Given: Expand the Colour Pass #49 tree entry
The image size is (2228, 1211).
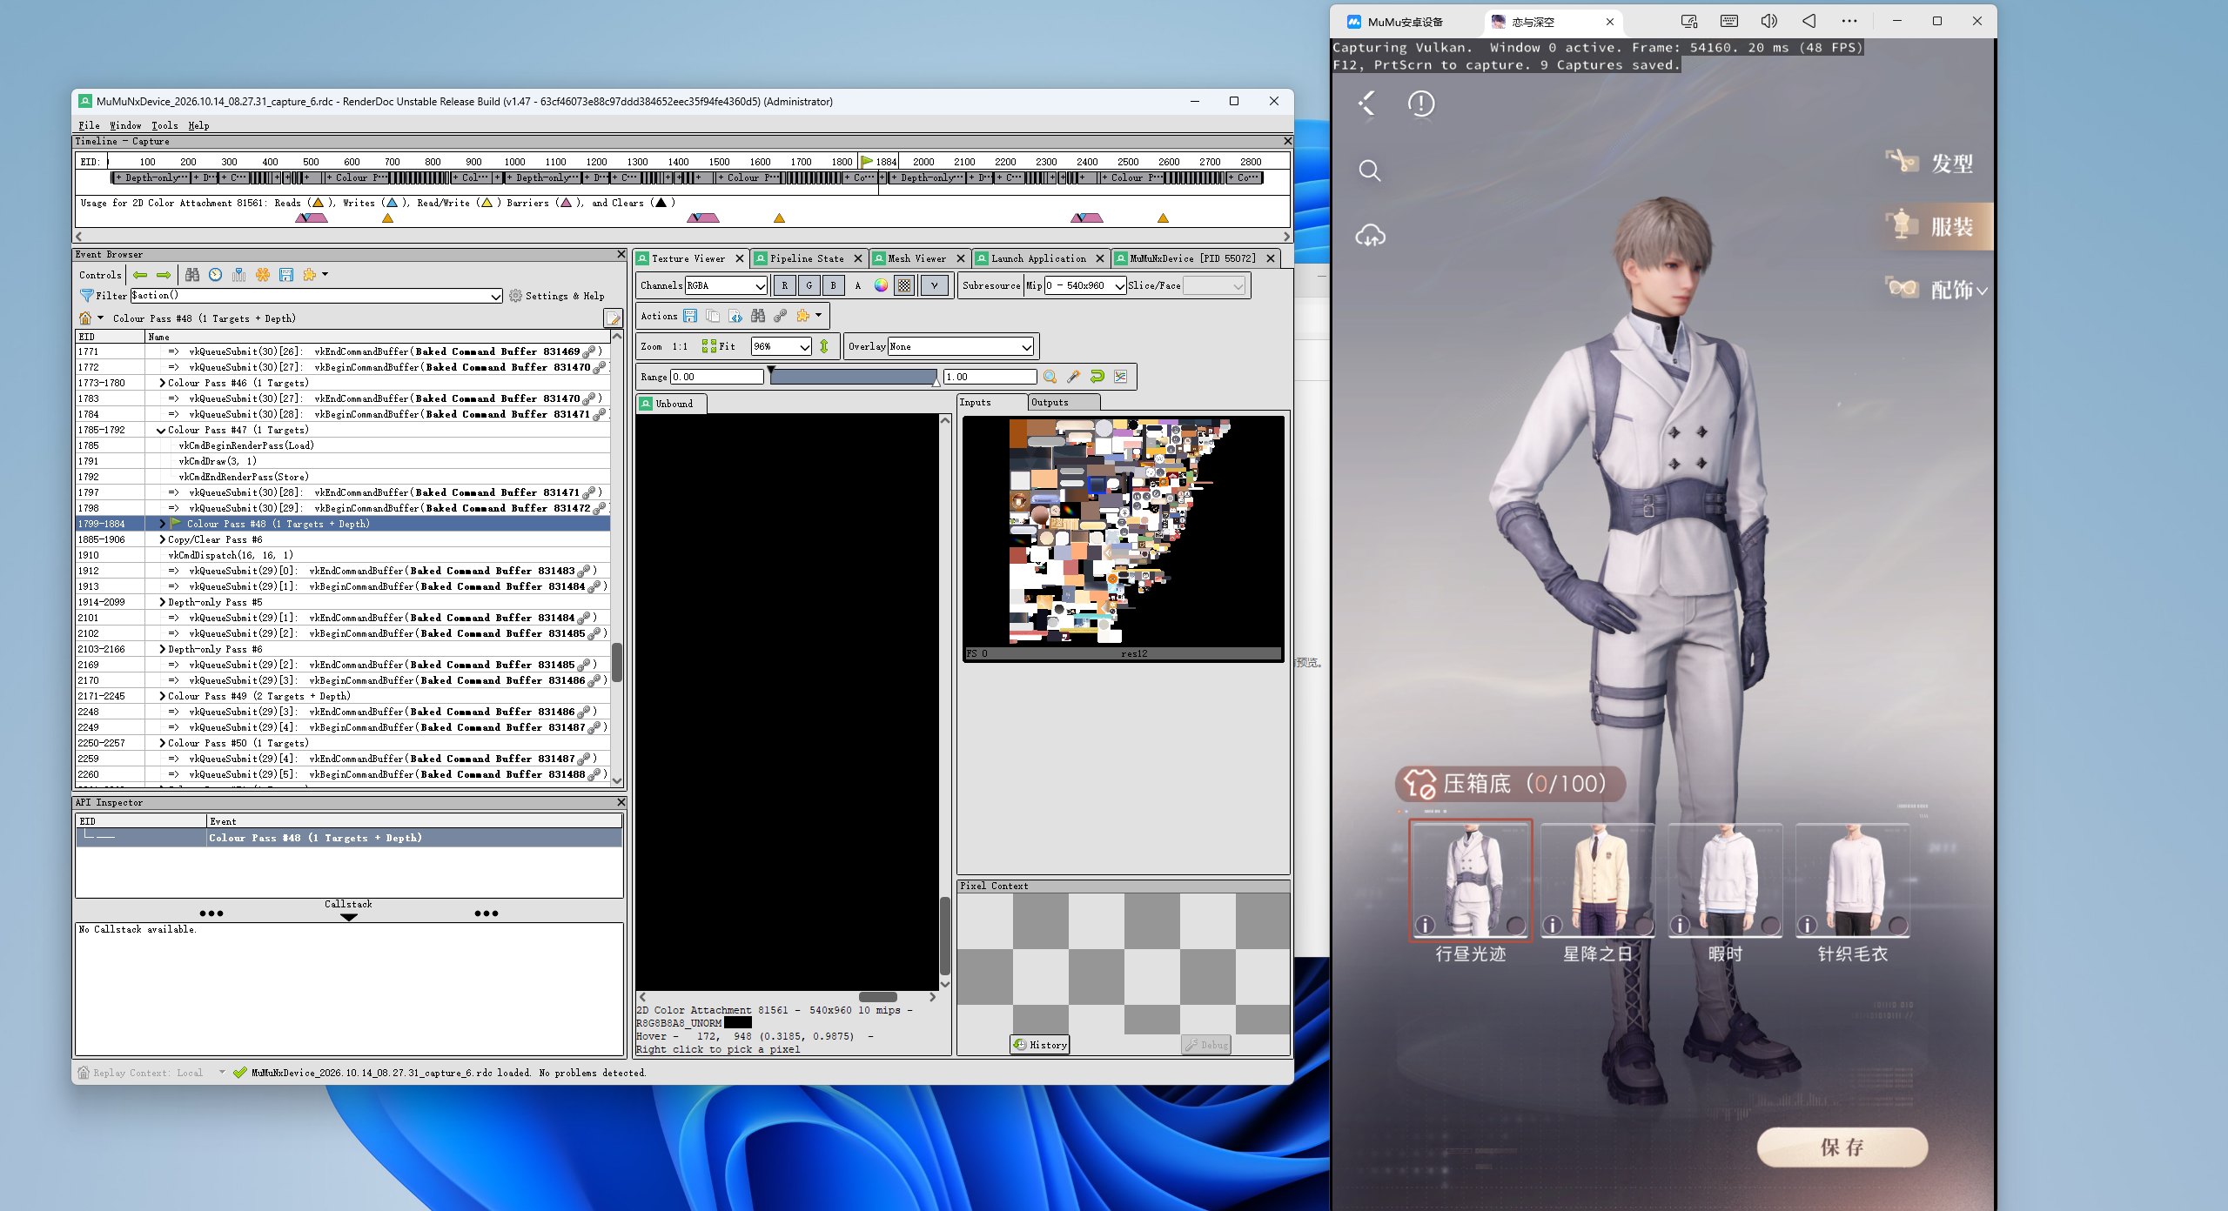Looking at the screenshot, I should click(x=163, y=696).
